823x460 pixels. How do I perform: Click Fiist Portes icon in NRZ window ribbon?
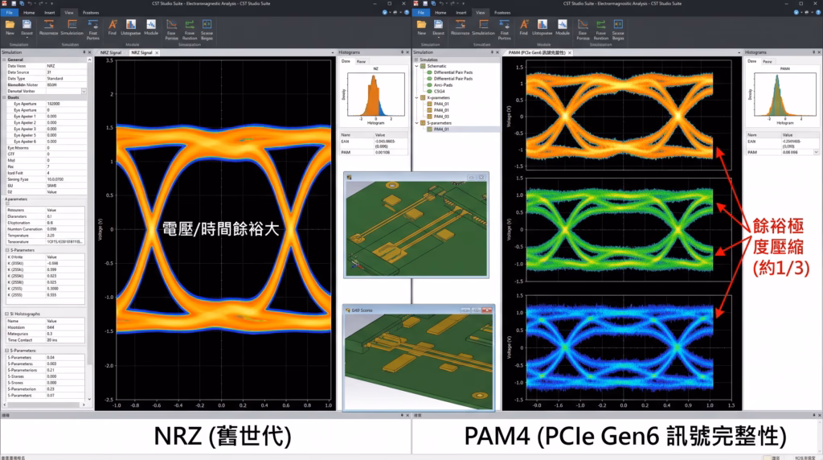(93, 25)
